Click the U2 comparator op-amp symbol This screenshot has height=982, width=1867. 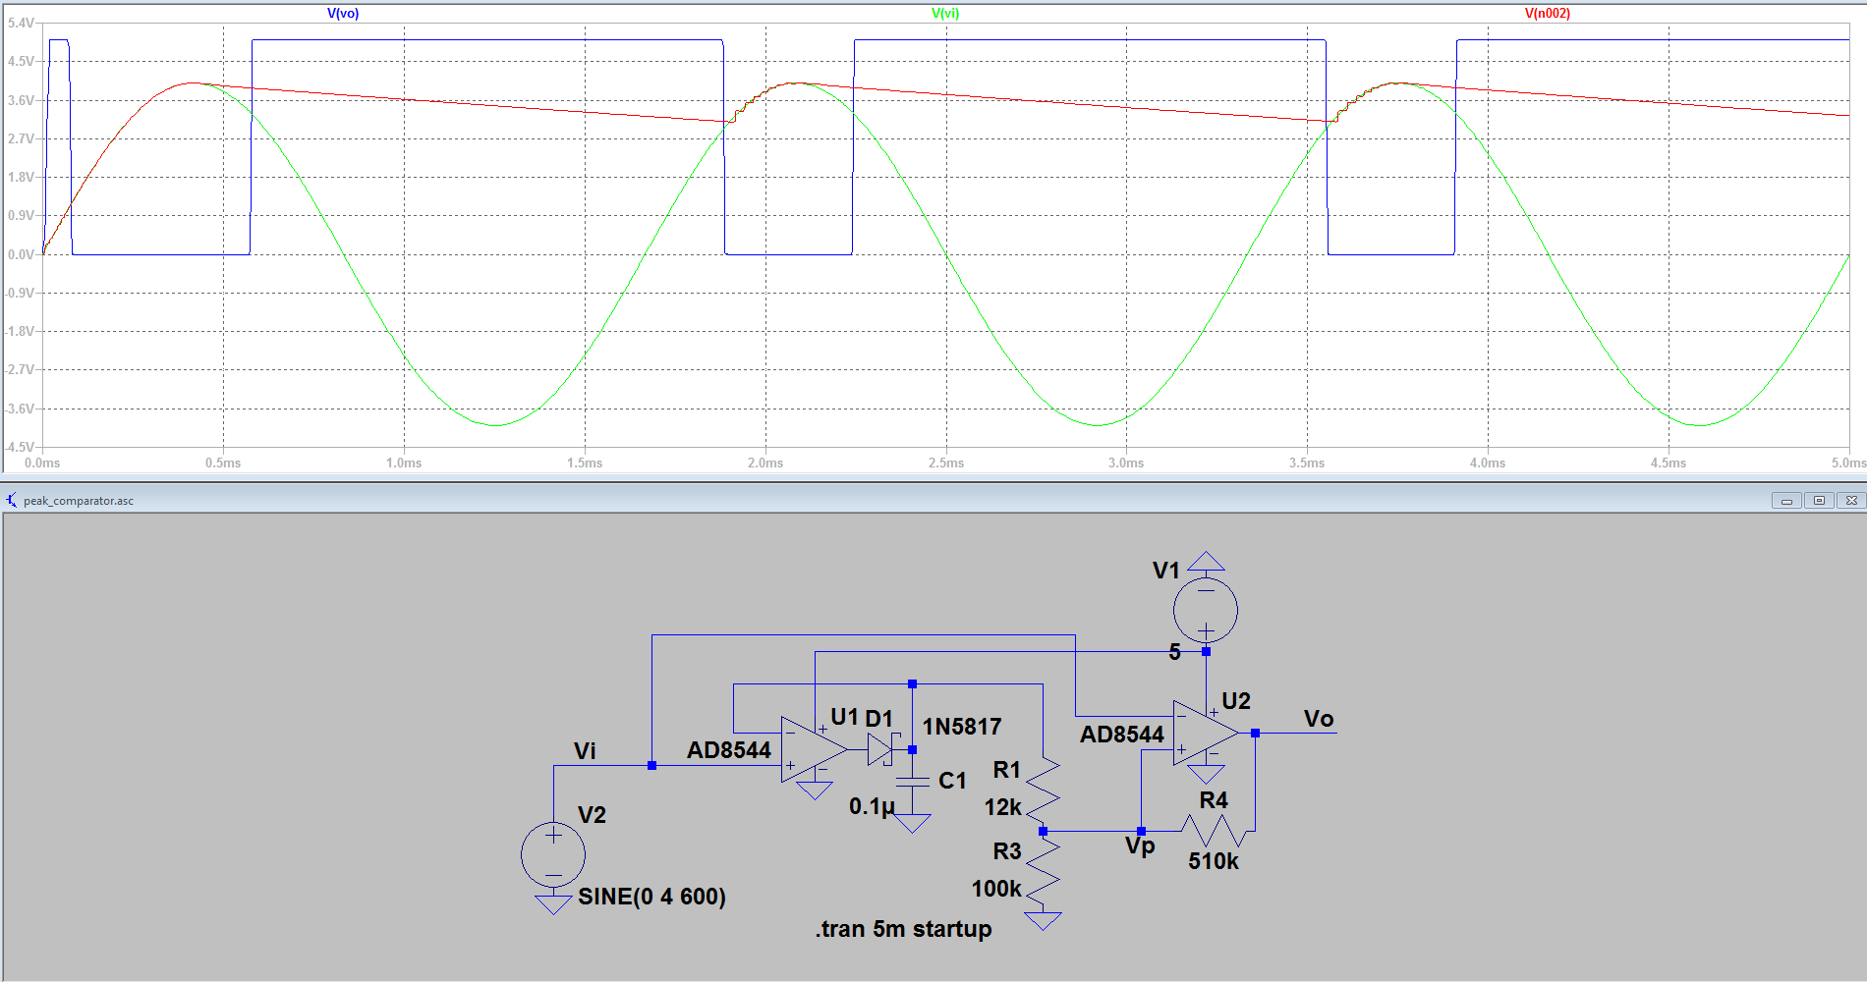tap(1204, 734)
